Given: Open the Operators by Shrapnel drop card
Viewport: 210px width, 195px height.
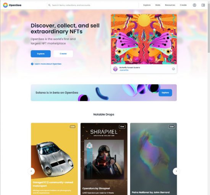Looking at the screenshot, I should coord(104,159).
